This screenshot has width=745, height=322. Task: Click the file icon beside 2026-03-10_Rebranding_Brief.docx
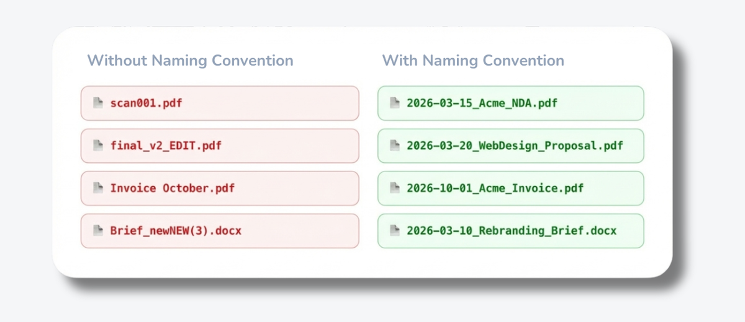point(394,230)
